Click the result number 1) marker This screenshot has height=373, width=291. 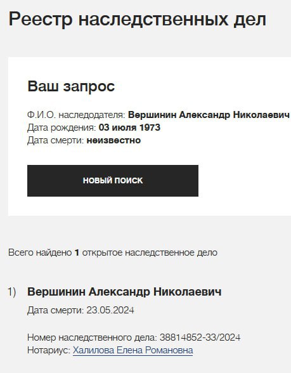click(12, 292)
